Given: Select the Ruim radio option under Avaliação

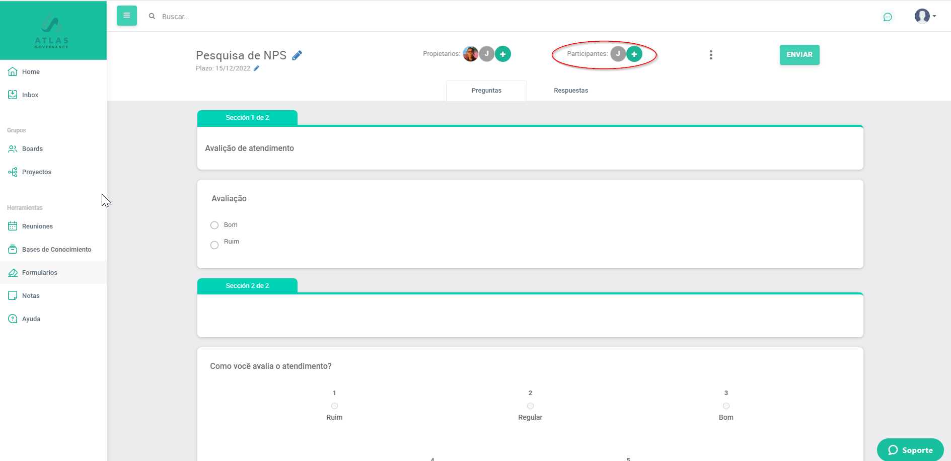Looking at the screenshot, I should pos(214,245).
